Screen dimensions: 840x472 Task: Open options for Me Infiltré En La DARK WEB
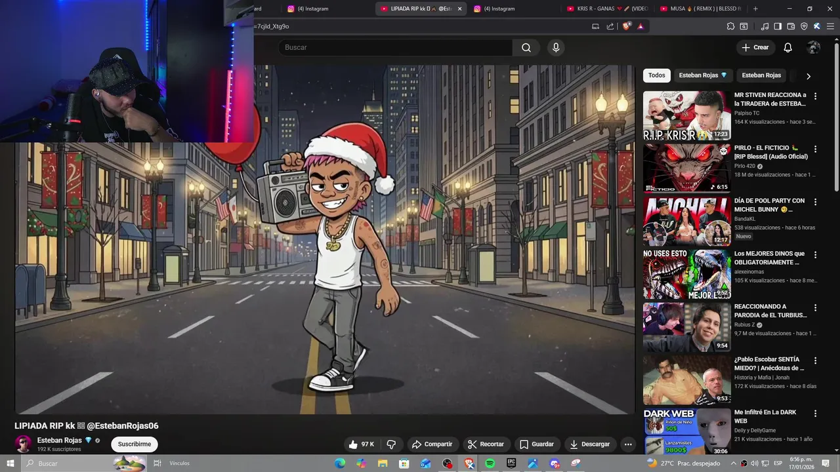[x=815, y=413]
